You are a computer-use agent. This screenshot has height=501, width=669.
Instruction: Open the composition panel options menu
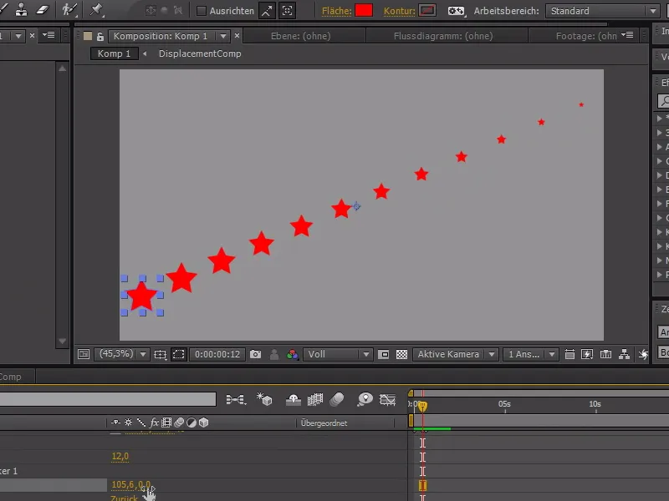(x=627, y=35)
